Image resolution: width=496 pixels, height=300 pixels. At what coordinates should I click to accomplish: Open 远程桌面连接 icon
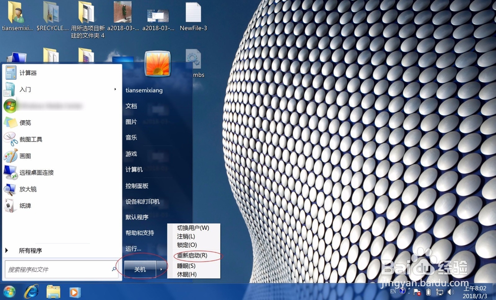10,172
